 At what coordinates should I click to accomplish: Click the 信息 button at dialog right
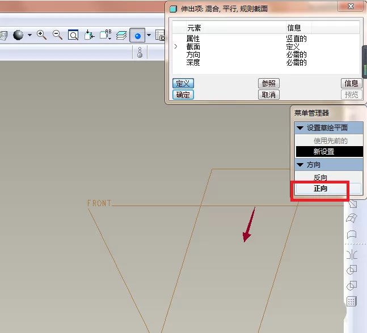coord(351,83)
